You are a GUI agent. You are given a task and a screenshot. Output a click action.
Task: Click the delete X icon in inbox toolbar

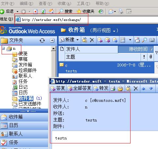(92, 40)
